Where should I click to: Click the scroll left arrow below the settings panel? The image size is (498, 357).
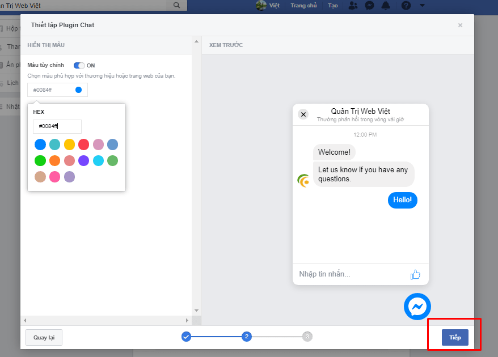(25, 321)
